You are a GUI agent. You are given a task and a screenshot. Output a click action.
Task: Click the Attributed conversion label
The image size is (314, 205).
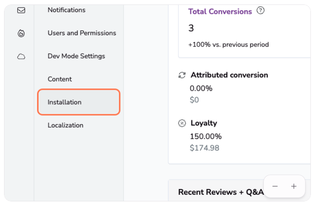pos(229,75)
